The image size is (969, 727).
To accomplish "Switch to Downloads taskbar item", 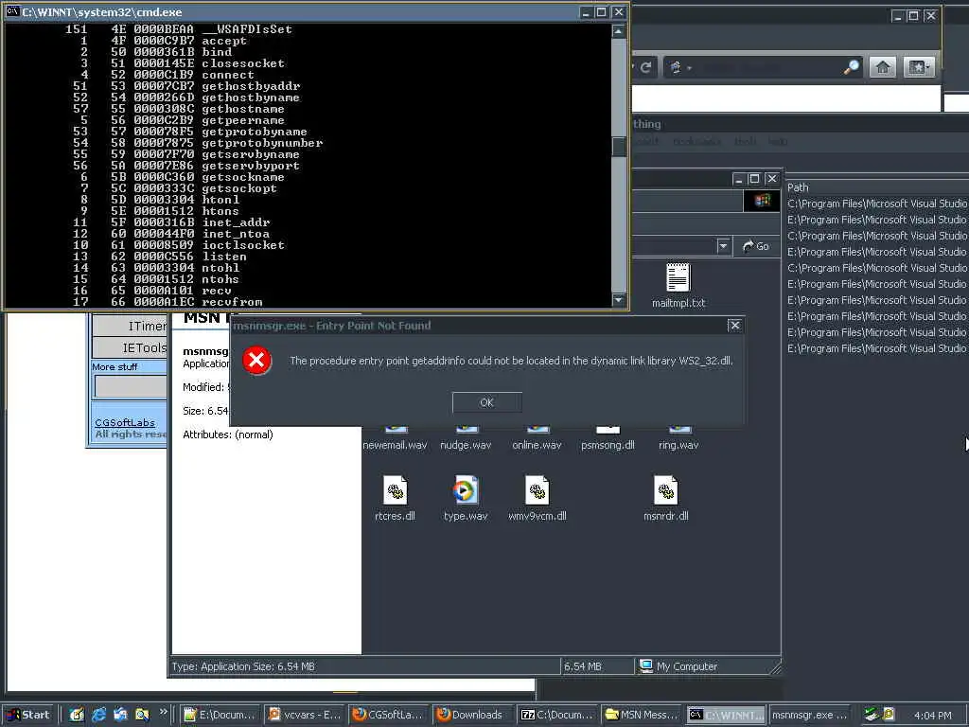I will 473,715.
